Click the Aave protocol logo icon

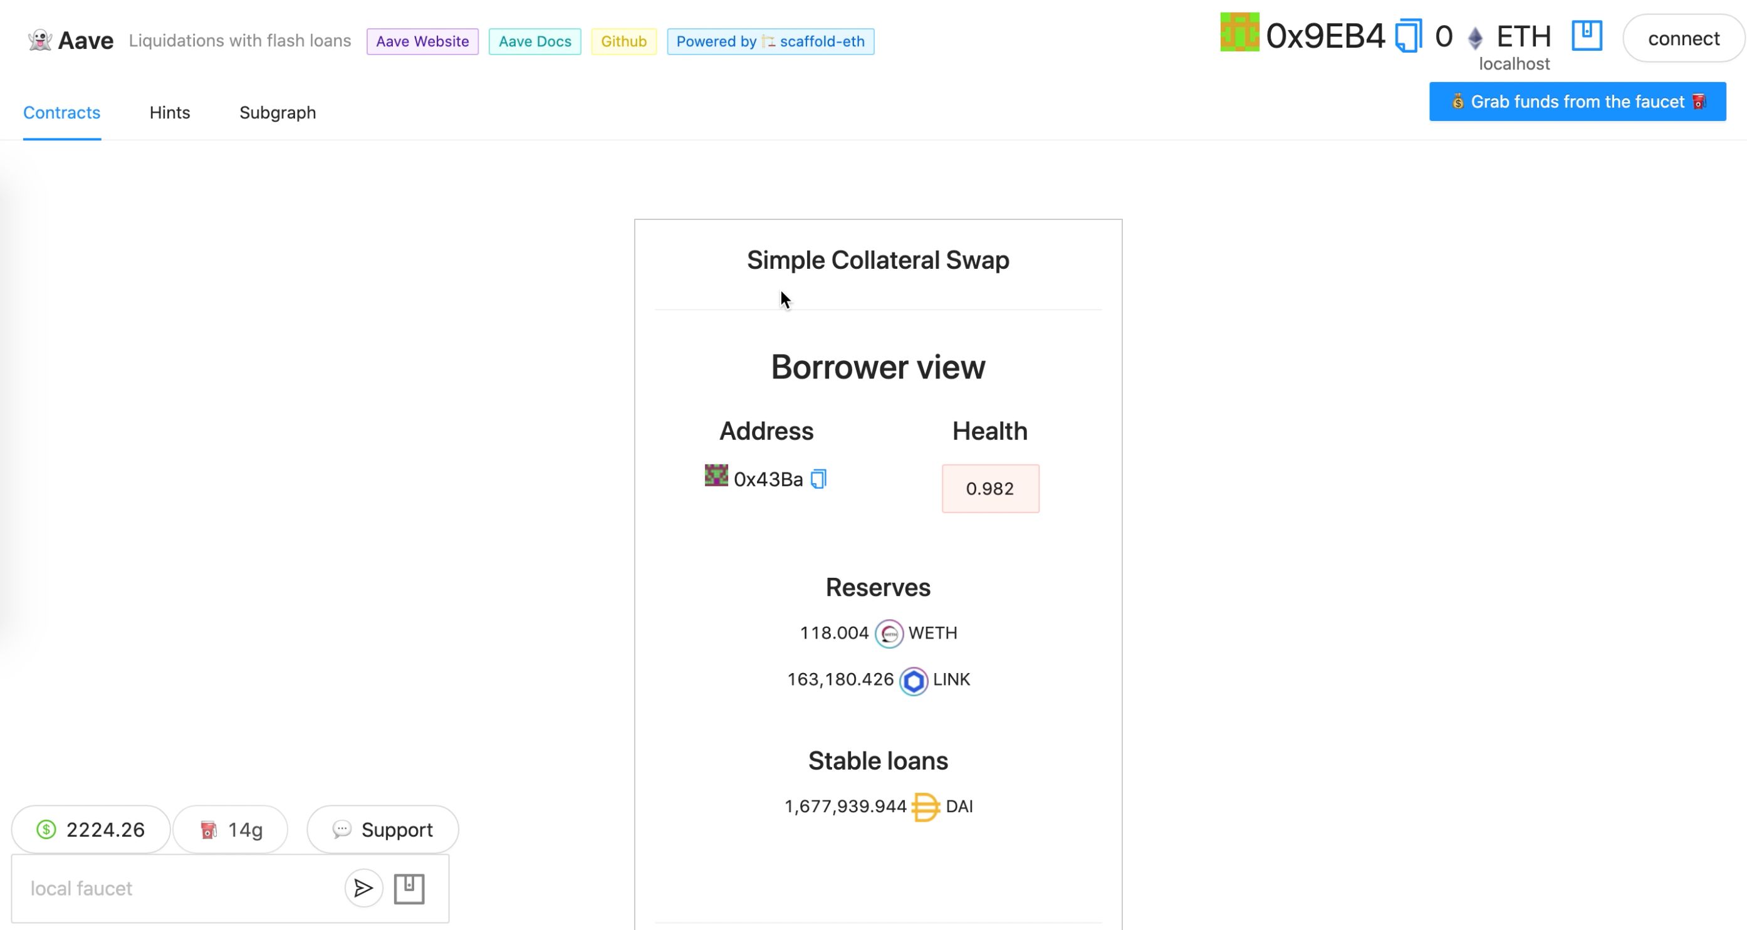click(x=38, y=41)
